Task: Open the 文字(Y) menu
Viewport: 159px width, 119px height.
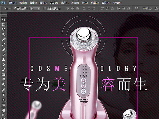Action: 54,2
